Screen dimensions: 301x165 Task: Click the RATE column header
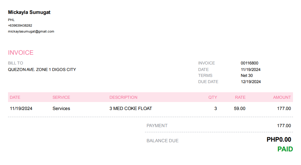pyautogui.click(x=240, y=97)
